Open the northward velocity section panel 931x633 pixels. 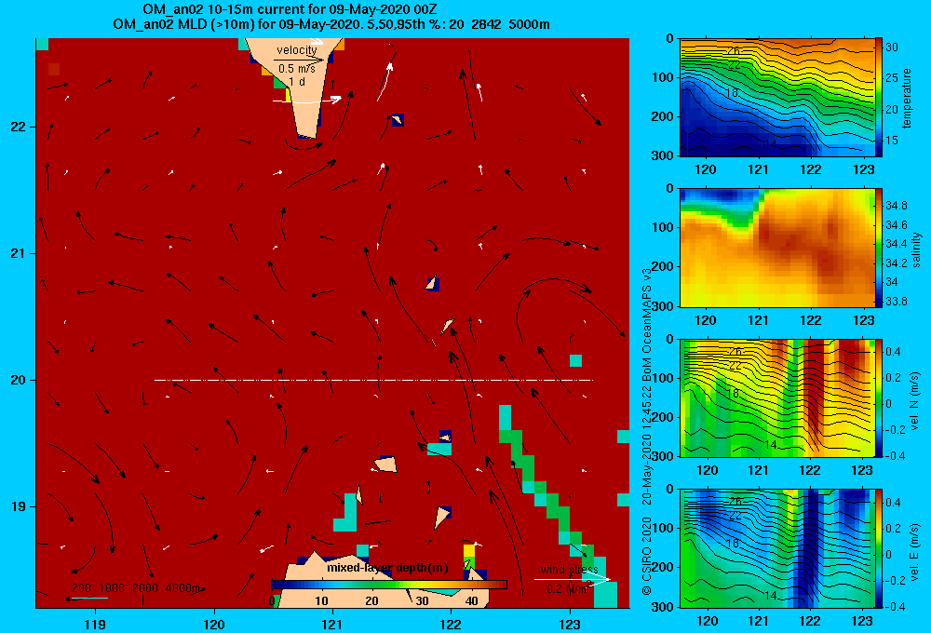(x=777, y=397)
